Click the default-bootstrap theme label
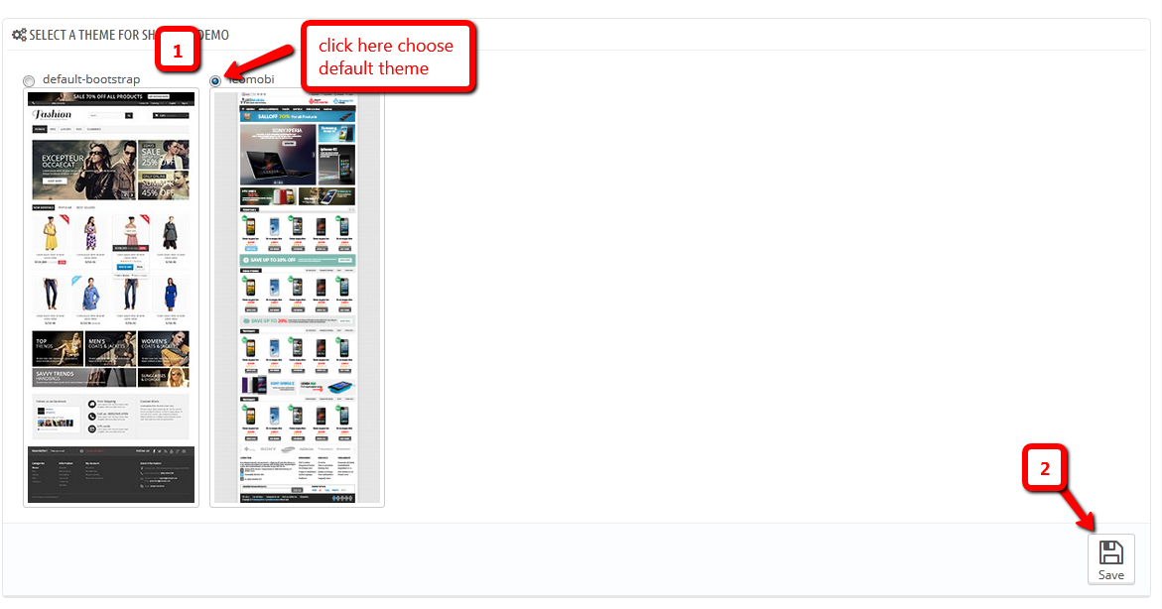Image resolution: width=1162 pixels, height=609 pixels. point(91,79)
